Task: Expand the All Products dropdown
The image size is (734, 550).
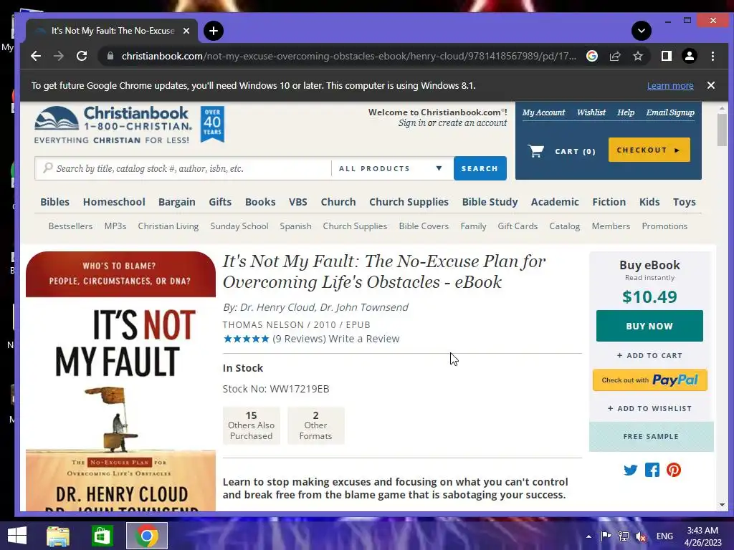Action: [x=392, y=168]
